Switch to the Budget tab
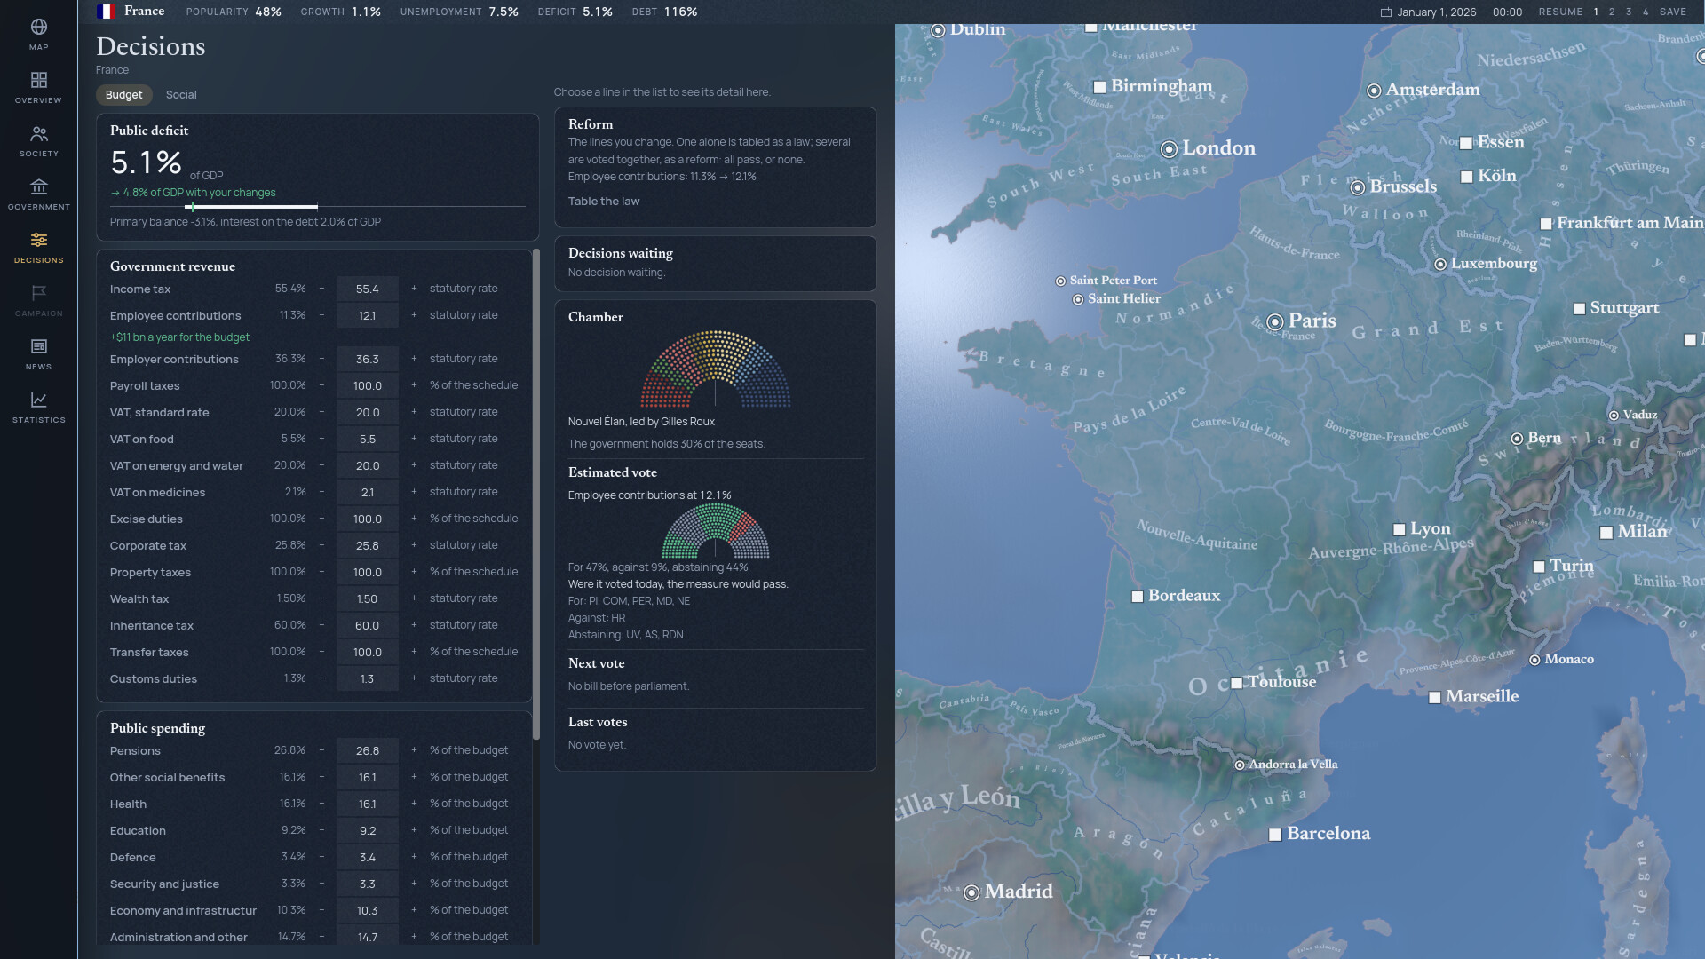The width and height of the screenshot is (1705, 959). 123,95
